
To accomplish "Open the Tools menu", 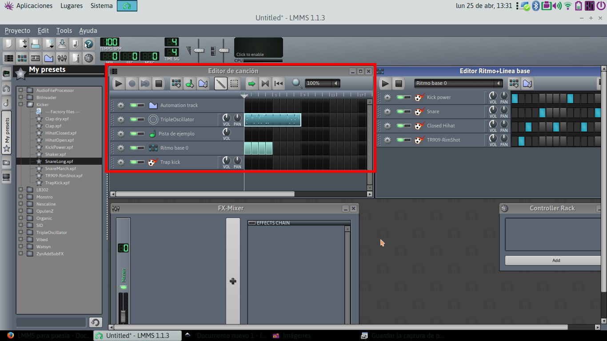I will [64, 31].
